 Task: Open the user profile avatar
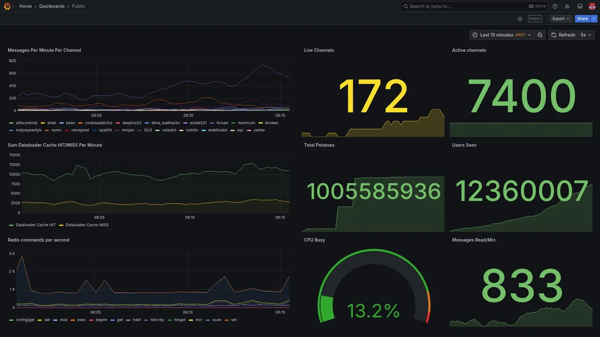click(592, 6)
